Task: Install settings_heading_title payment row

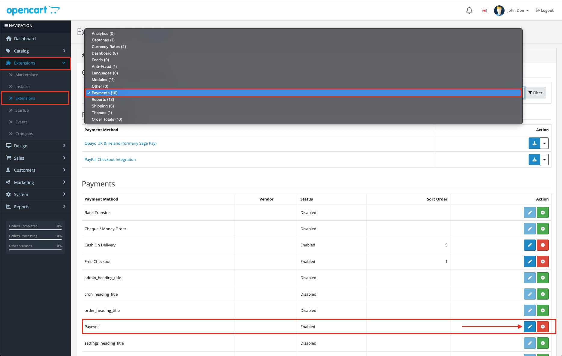Action: 543,343
